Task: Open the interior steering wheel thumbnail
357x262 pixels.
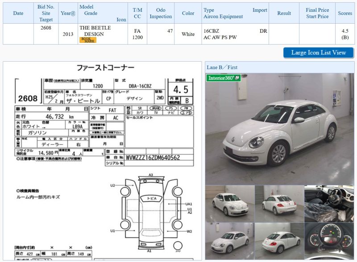Action: coord(329,204)
